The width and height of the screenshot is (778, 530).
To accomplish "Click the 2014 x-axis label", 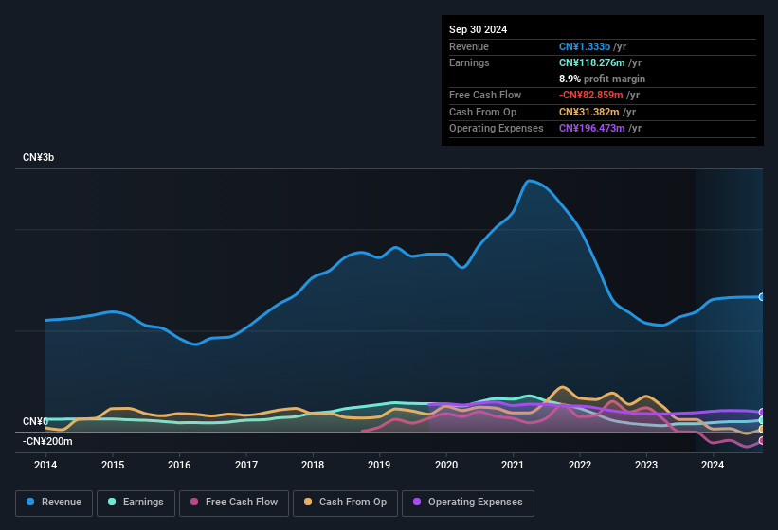I will point(45,465).
